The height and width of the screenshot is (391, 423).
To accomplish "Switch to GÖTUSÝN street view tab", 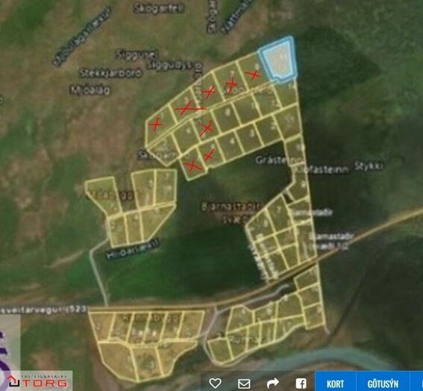I will coord(383,384).
